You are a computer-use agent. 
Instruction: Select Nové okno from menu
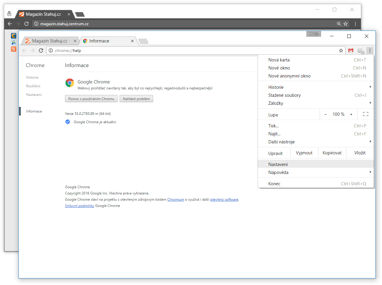(x=316, y=68)
